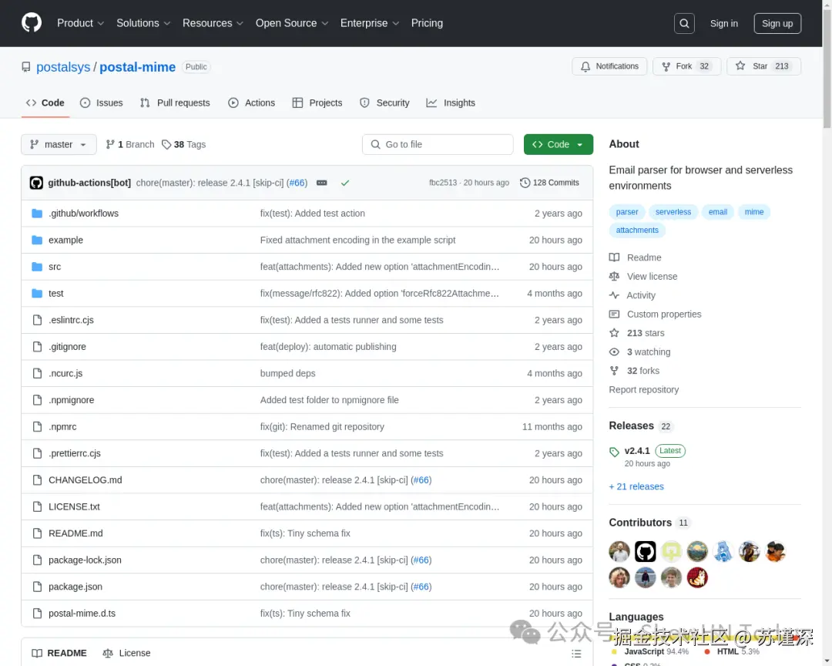Open the master branch selector dropdown

59,144
